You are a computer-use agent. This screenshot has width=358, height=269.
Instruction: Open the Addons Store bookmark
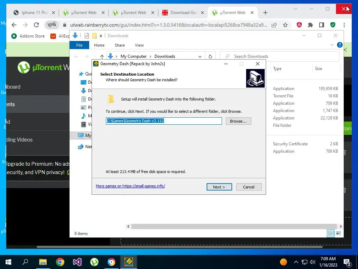coord(28,36)
